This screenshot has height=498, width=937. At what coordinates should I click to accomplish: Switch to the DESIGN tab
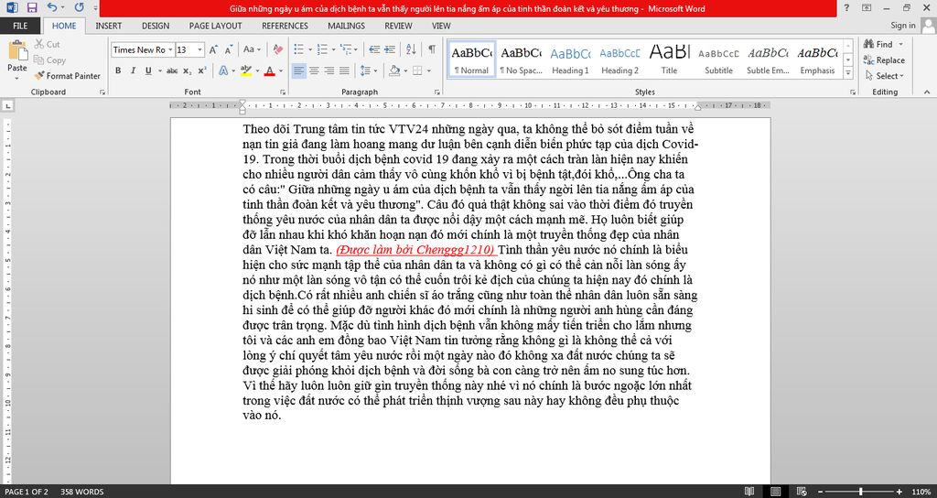point(156,26)
